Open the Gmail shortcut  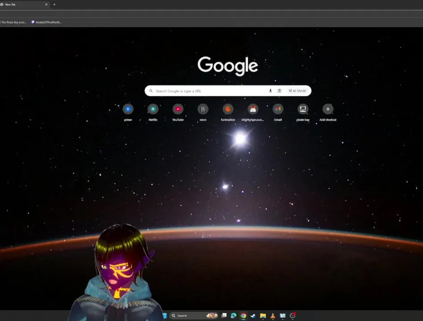point(278,109)
